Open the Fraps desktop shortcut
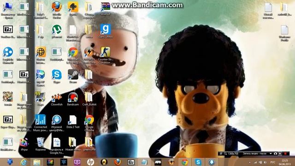 point(41,99)
